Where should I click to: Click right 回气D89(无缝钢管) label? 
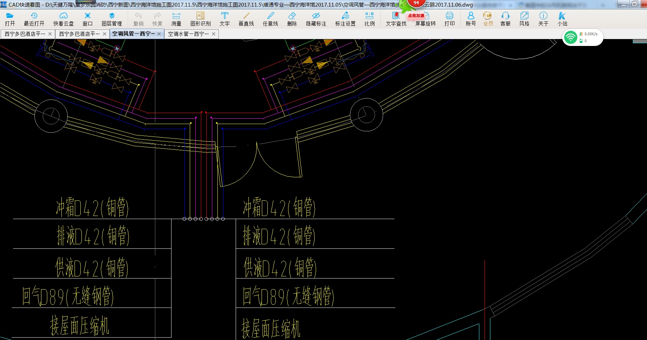tap(288, 296)
